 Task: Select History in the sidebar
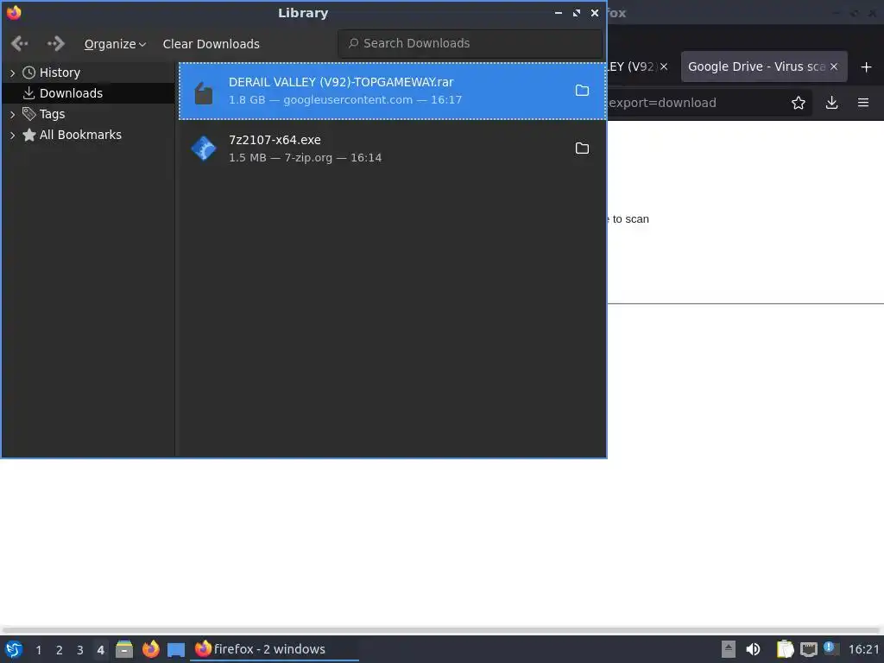coord(60,73)
